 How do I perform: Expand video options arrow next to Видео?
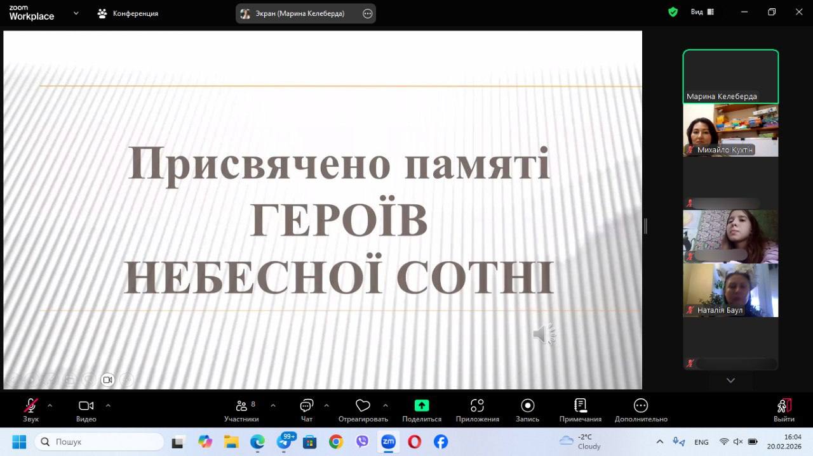[x=108, y=405]
